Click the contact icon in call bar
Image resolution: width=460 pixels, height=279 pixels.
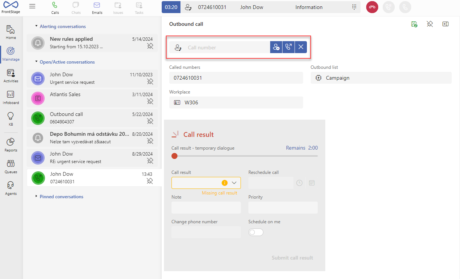click(189, 7)
